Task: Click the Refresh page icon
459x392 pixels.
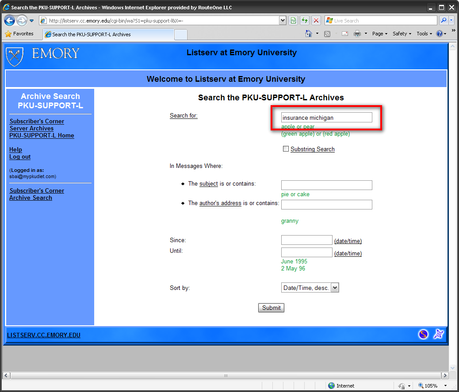Action: tap(305, 20)
